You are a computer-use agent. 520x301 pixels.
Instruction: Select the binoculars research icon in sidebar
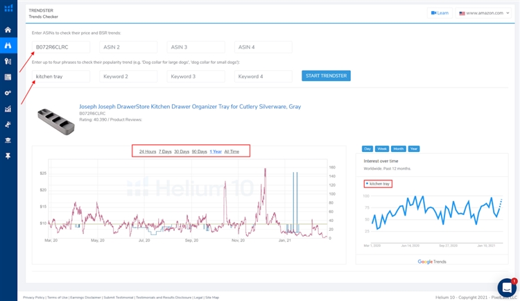[8, 46]
